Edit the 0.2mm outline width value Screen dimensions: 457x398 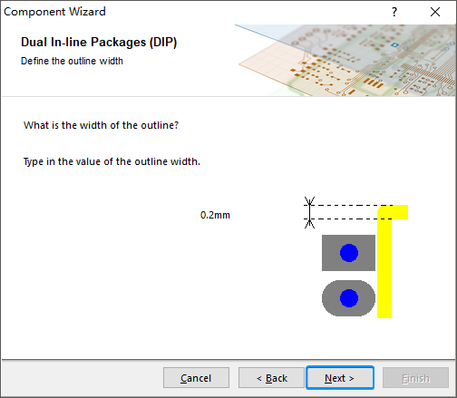pos(215,215)
